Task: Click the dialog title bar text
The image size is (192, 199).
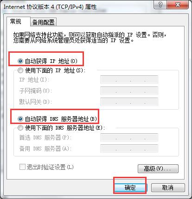Action: (x=50, y=7)
